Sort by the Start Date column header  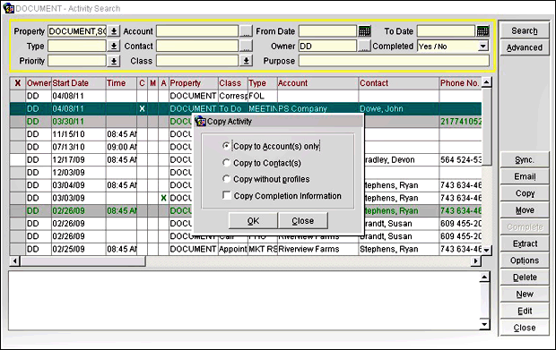pos(79,83)
